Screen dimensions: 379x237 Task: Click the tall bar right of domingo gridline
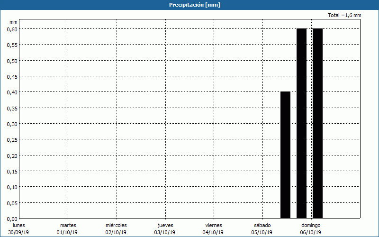tap(317, 123)
